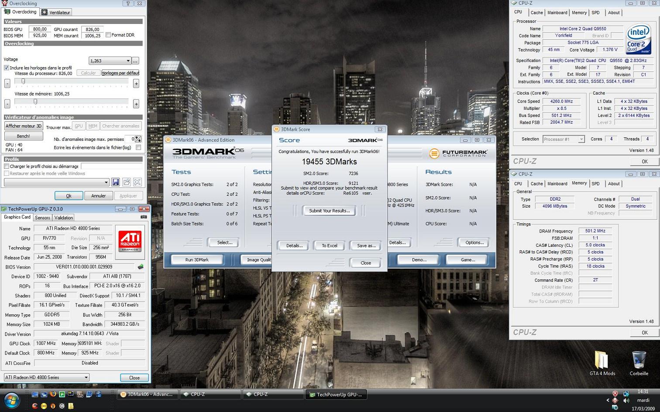The image size is (660, 412).
Task: Click Run 3DMark in the 3DMark06 window
Action: pos(197,259)
